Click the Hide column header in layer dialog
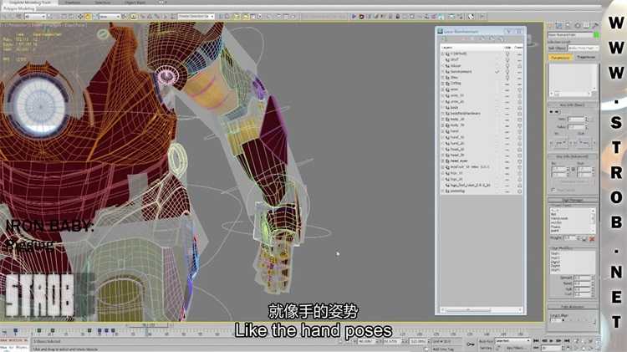 coord(507,47)
